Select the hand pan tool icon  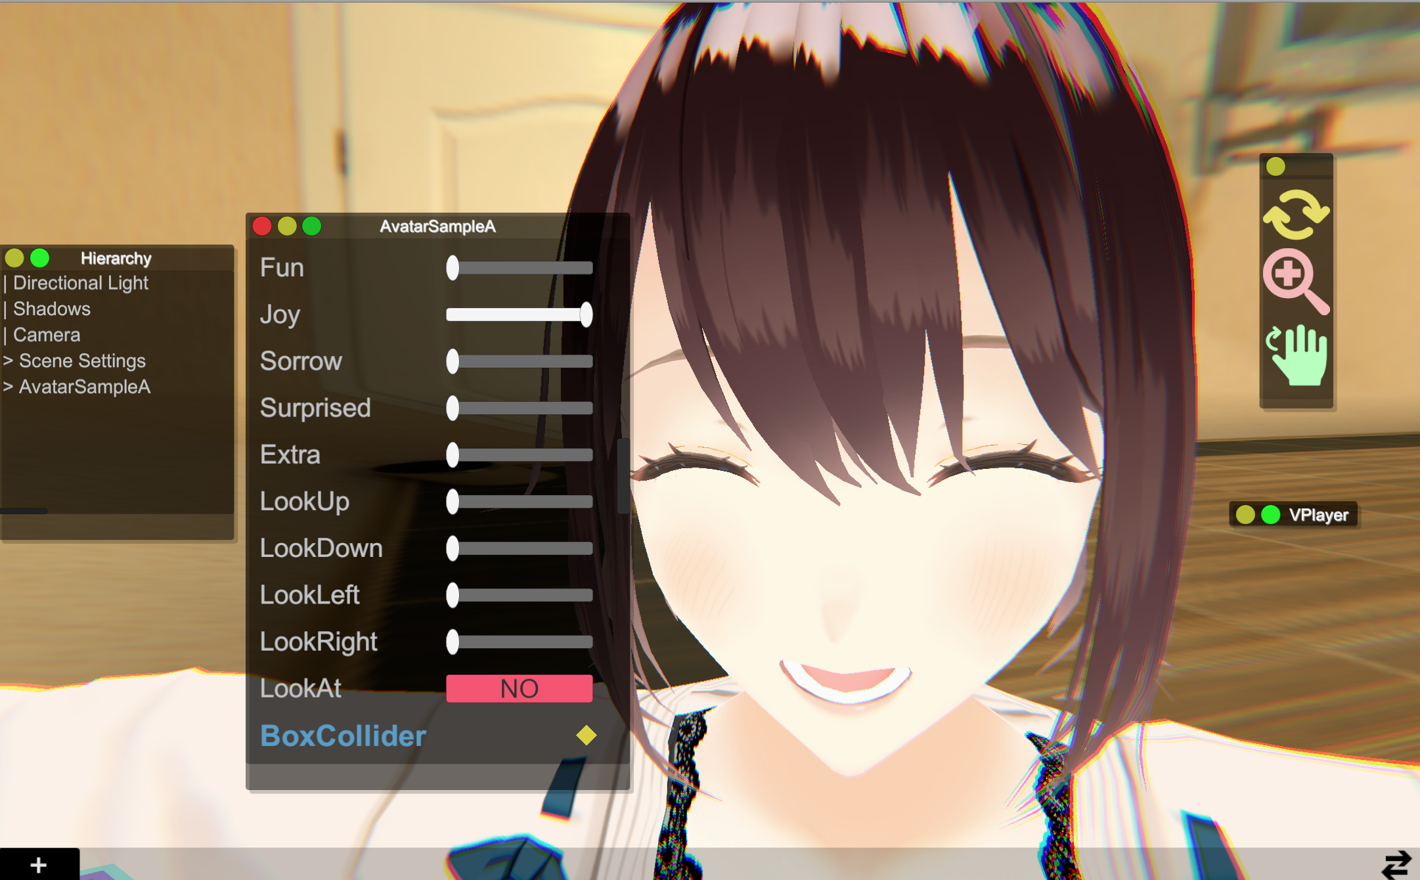coord(1296,355)
